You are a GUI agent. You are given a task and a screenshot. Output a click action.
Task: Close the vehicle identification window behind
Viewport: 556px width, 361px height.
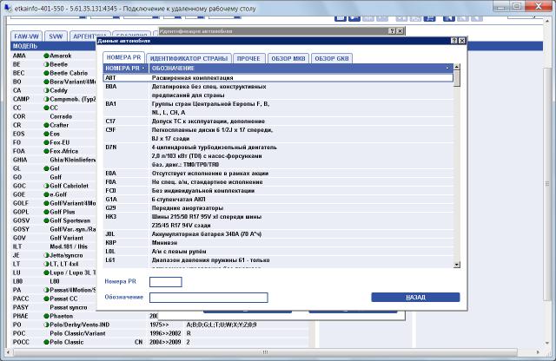(400, 31)
